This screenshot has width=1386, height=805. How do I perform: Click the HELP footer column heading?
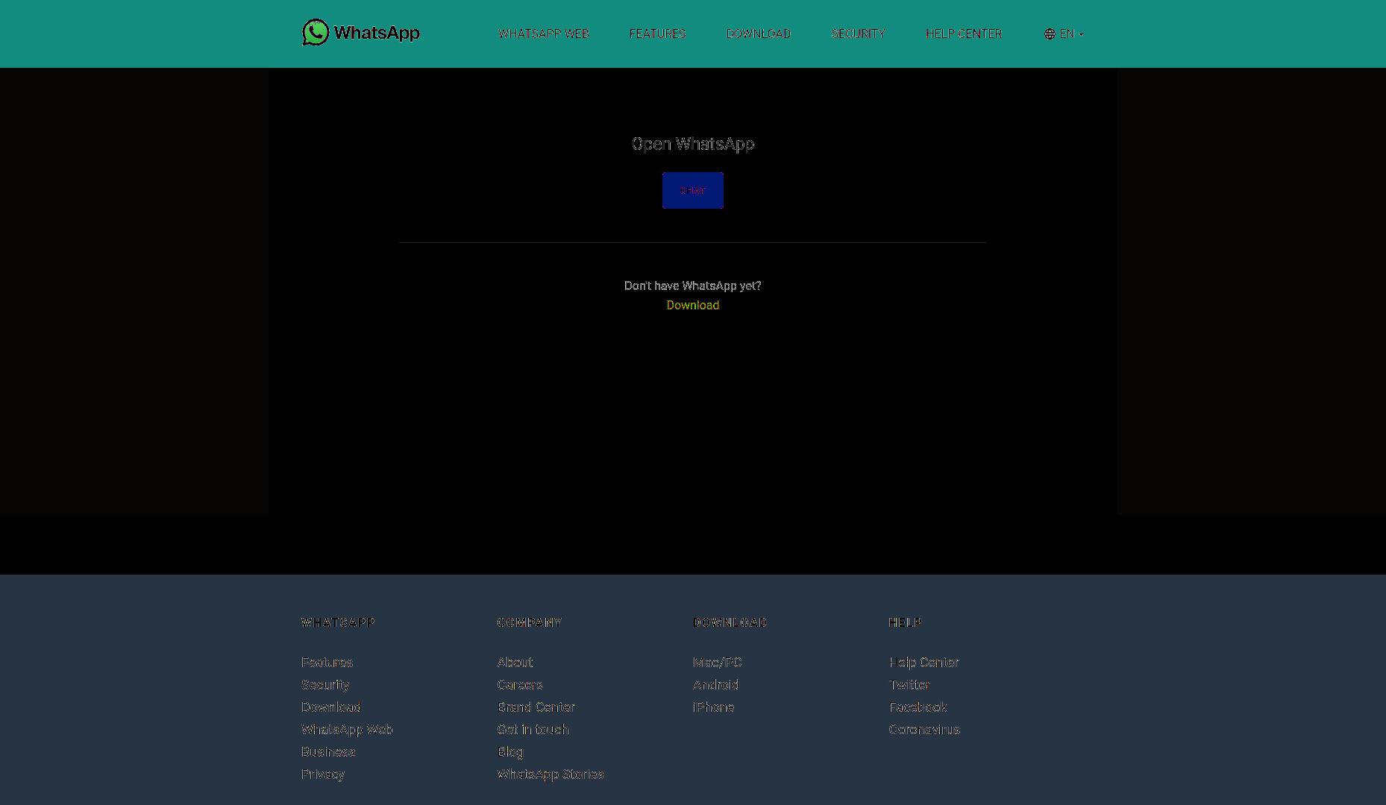click(905, 622)
